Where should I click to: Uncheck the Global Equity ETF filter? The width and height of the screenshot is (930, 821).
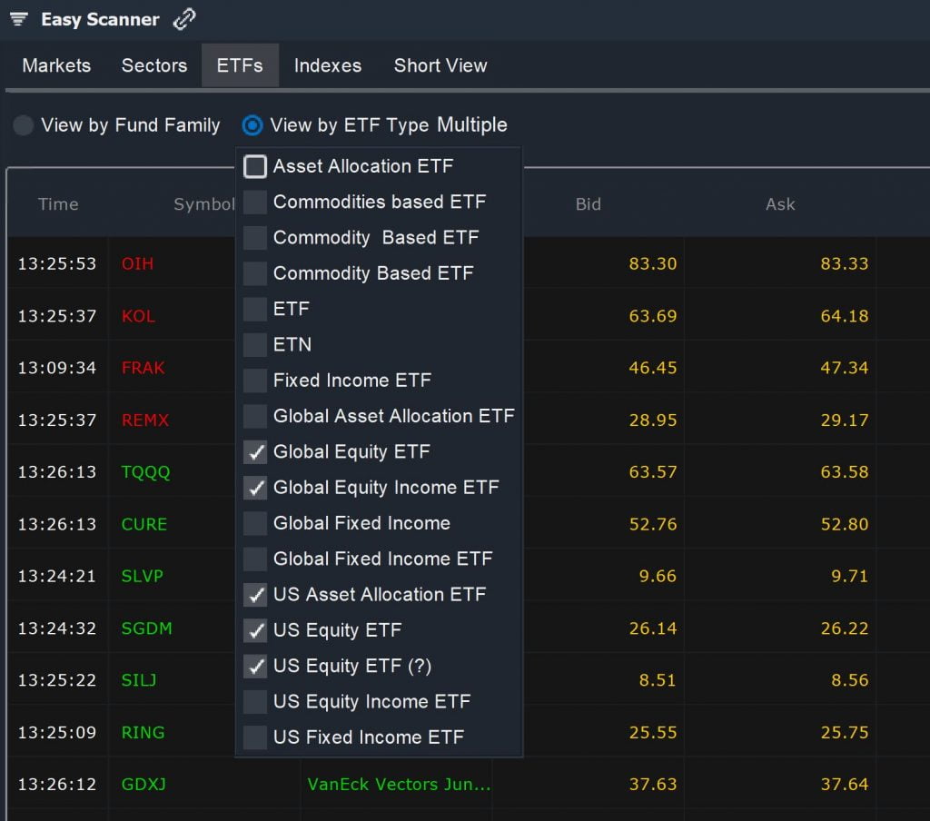click(255, 452)
